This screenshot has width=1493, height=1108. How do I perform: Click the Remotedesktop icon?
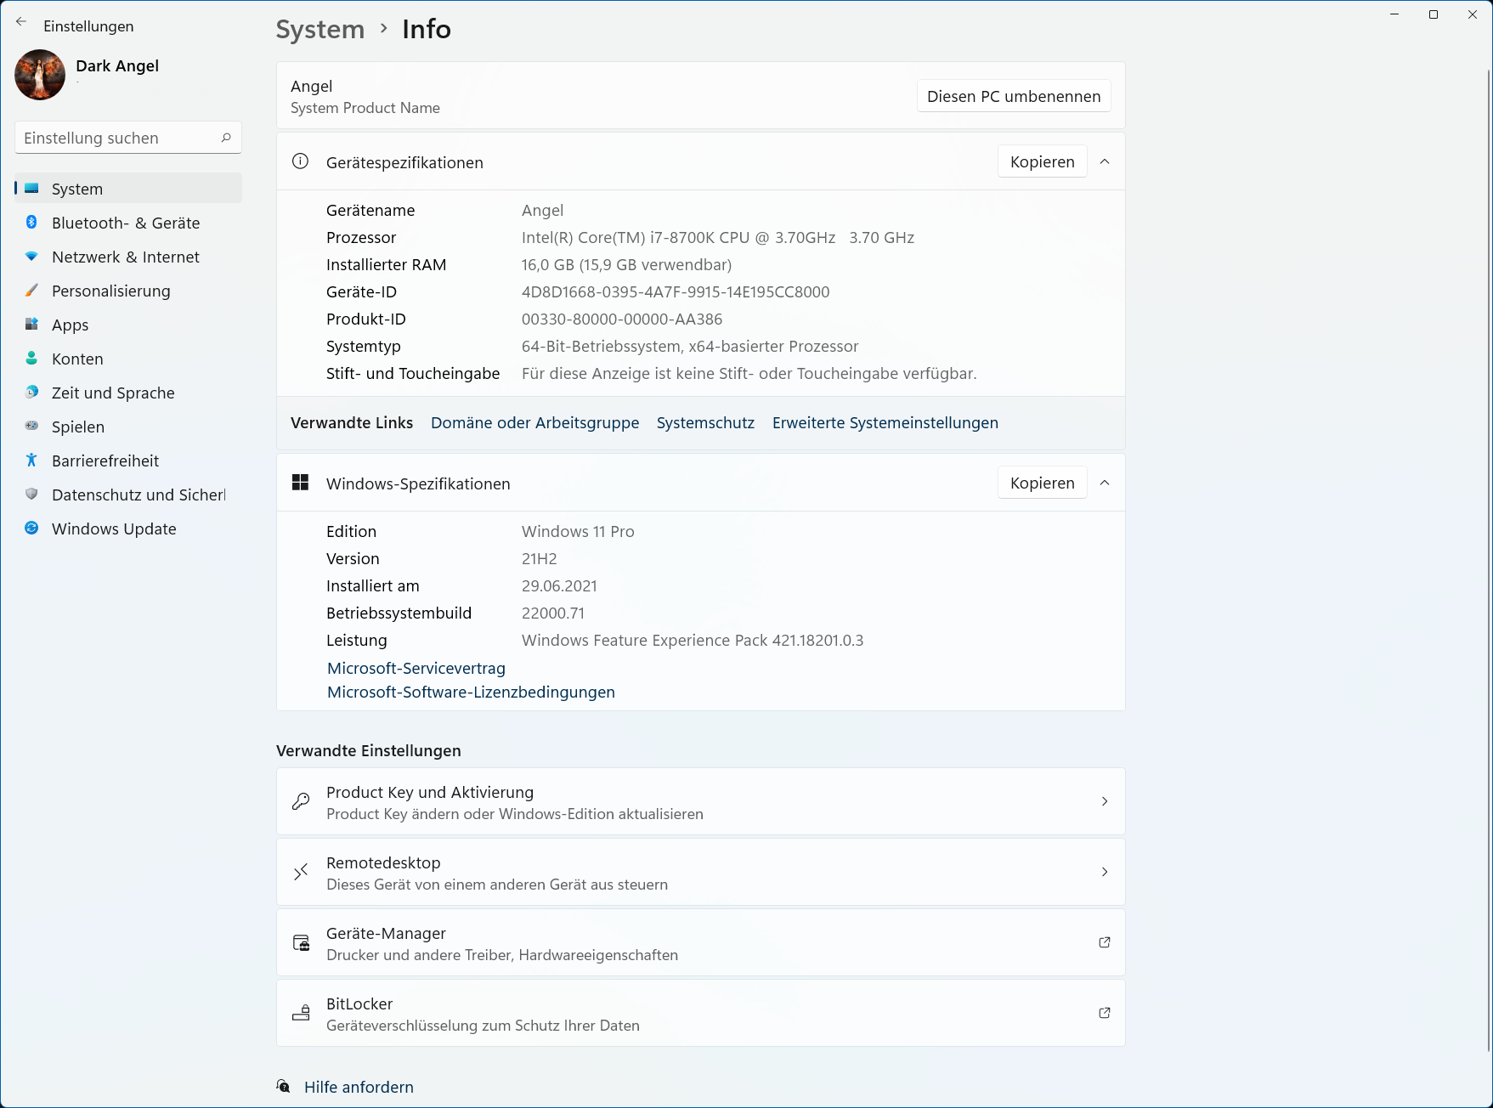pos(301,872)
